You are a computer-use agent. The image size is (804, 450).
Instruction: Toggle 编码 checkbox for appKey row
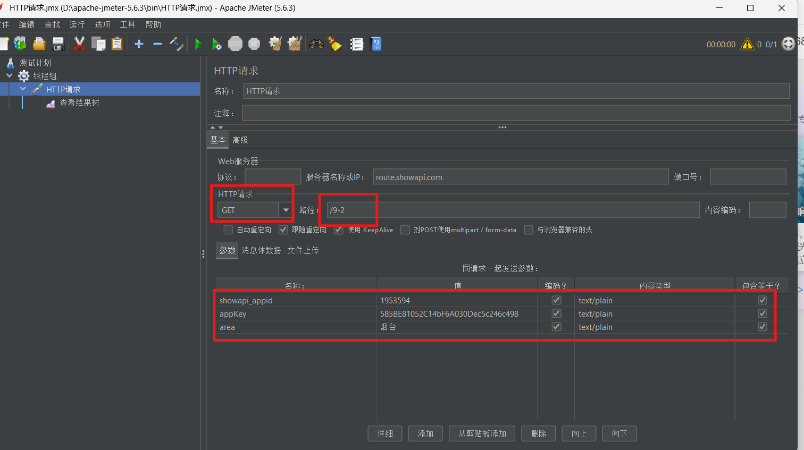(556, 313)
